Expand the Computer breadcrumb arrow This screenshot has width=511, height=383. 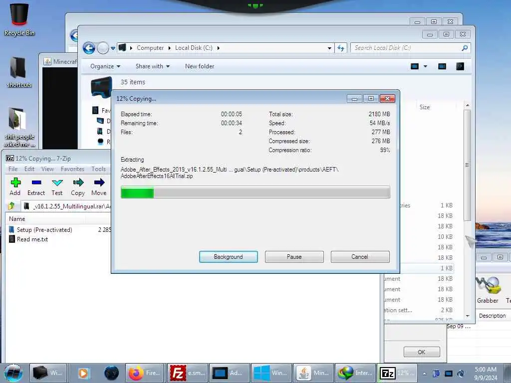point(170,48)
